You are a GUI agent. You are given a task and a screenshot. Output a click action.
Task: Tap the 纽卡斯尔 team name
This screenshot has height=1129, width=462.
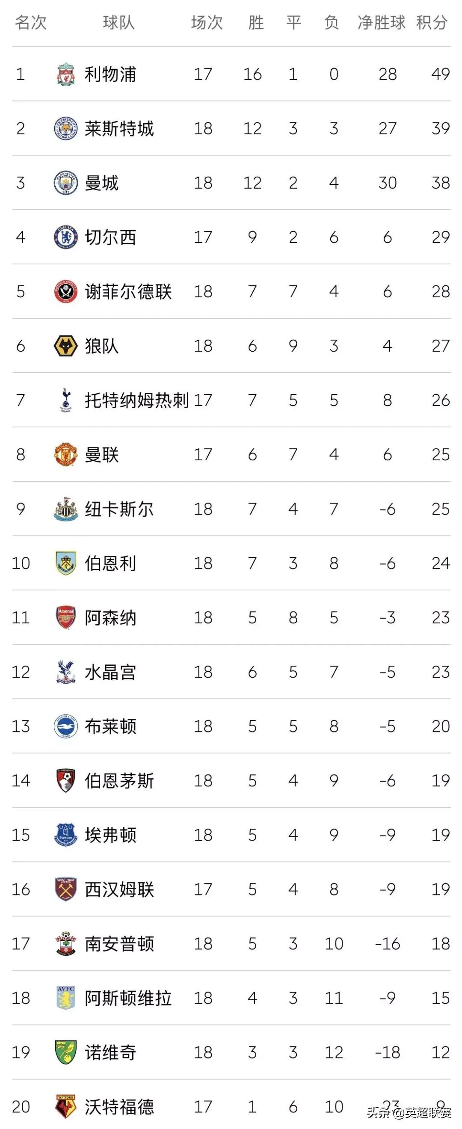pyautogui.click(x=119, y=509)
